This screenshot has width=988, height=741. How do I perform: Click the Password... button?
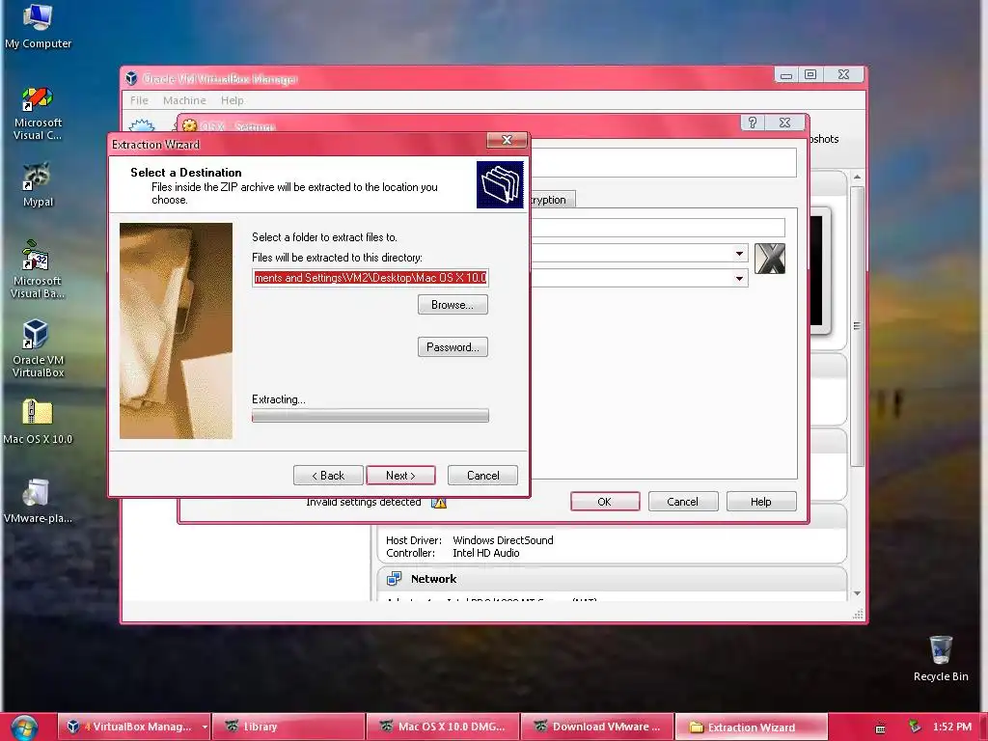pos(453,347)
